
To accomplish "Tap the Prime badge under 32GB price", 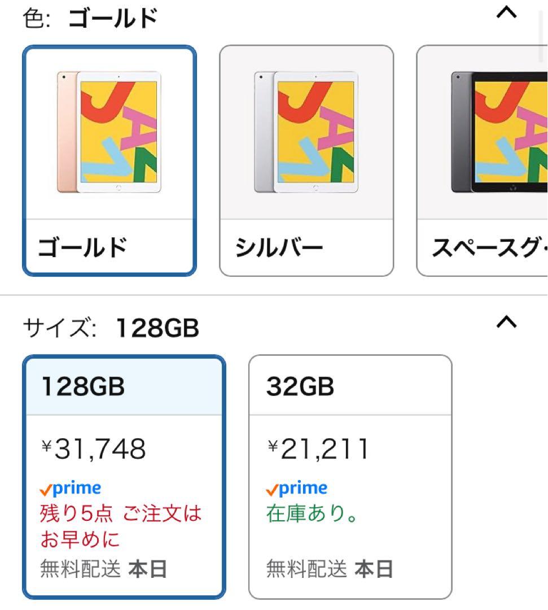I will click(x=296, y=487).
